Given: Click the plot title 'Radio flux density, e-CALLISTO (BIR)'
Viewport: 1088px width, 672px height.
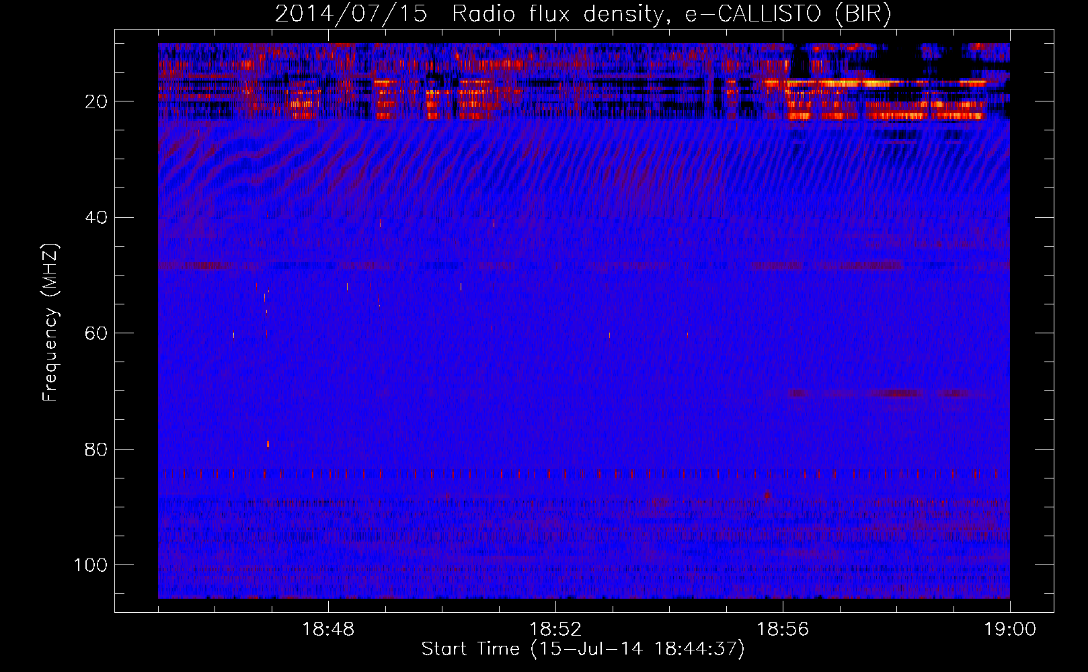Looking at the screenshot, I should pyautogui.click(x=671, y=13).
